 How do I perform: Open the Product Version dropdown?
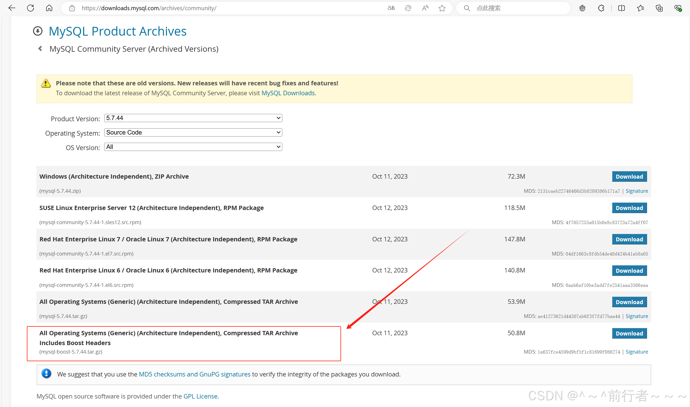coord(193,118)
